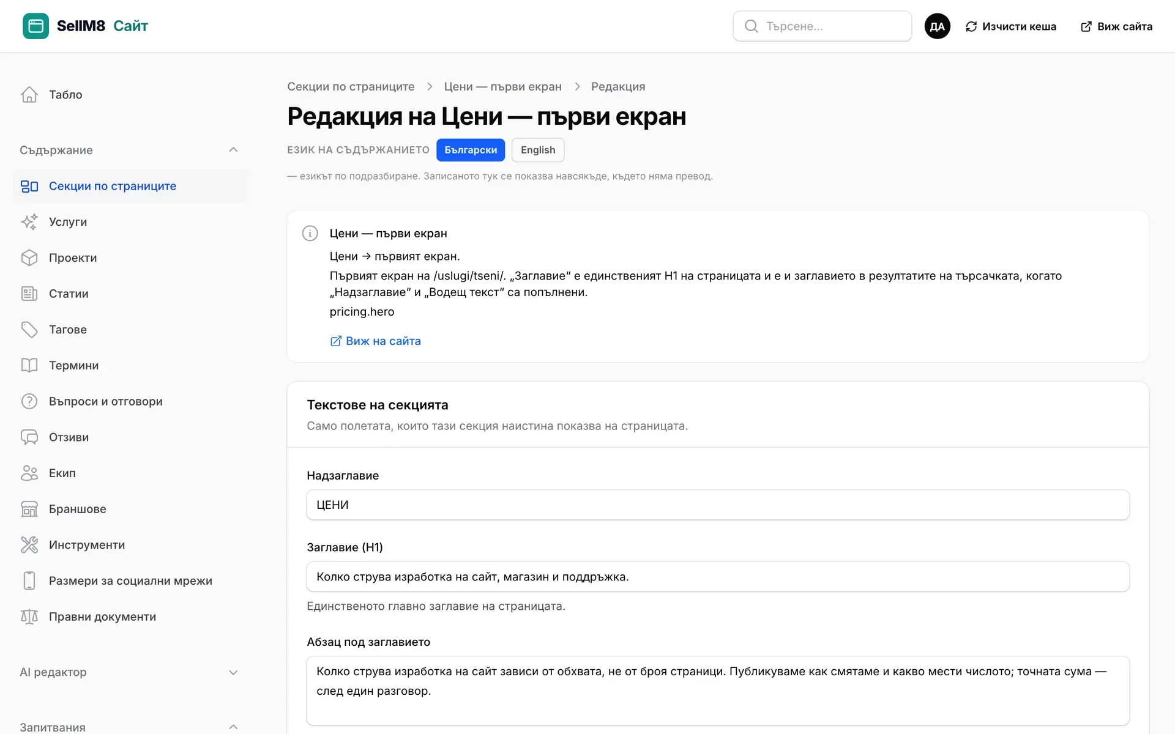Go to Статии in sidebar
This screenshot has height=734, width=1175.
coord(130,294)
